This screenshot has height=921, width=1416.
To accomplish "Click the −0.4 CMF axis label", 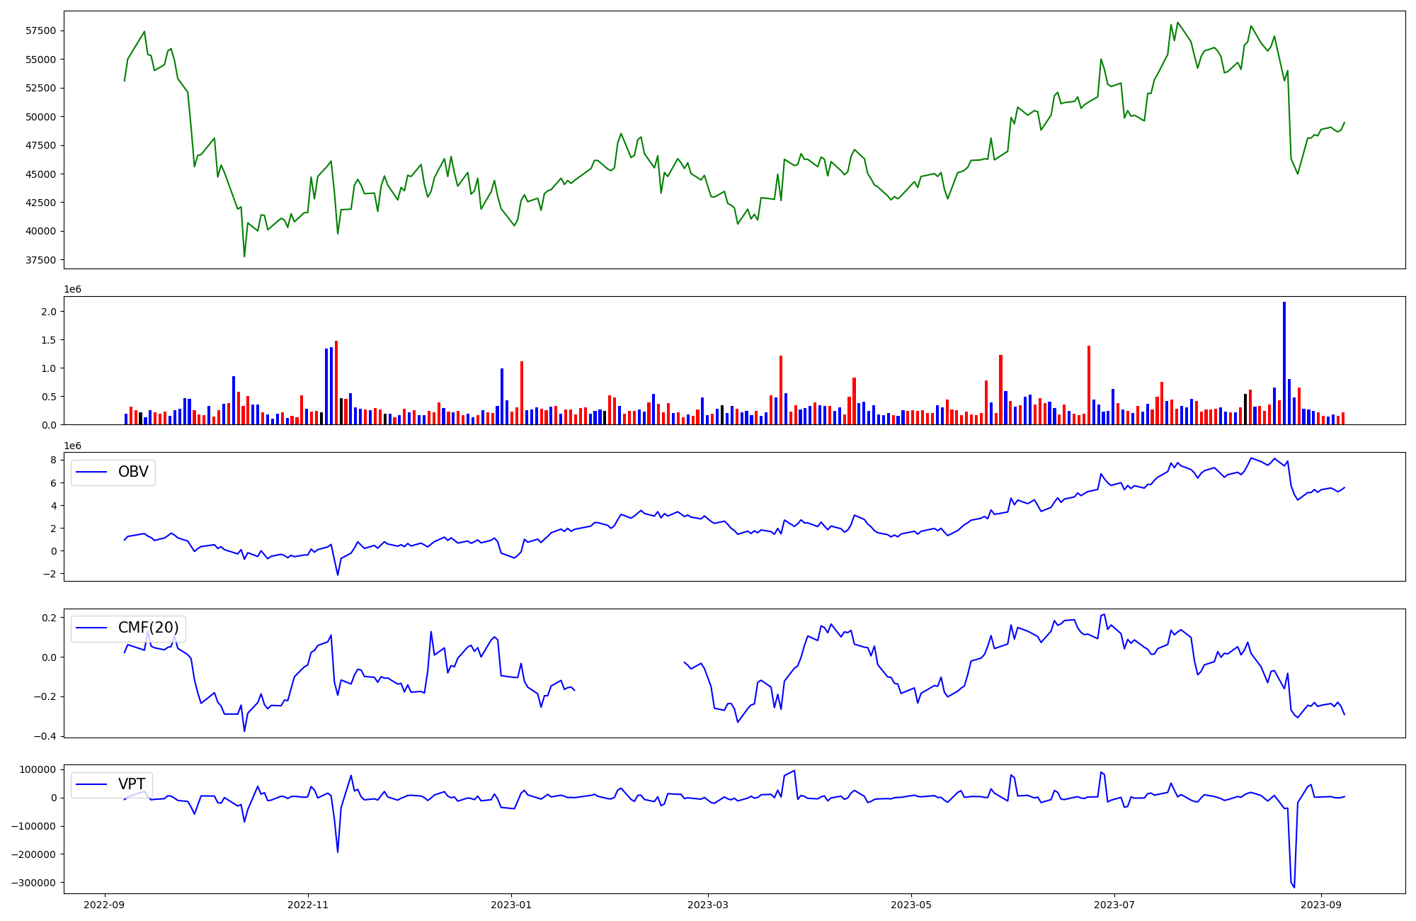I will tap(46, 736).
